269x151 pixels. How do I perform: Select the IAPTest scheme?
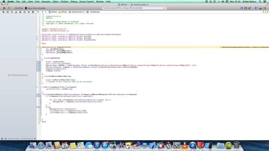tap(19, 8)
